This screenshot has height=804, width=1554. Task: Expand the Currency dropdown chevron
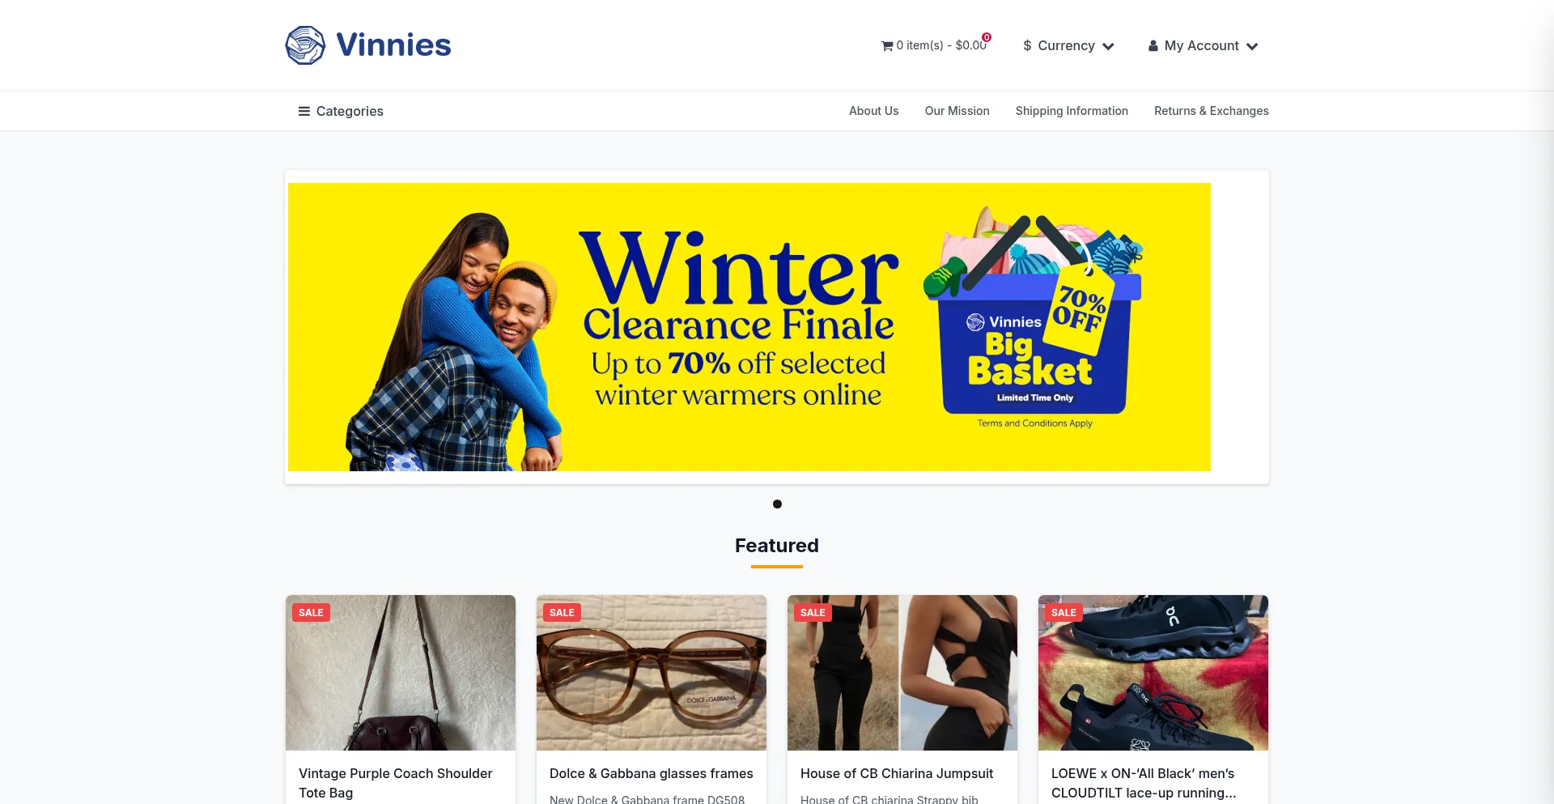click(x=1109, y=47)
